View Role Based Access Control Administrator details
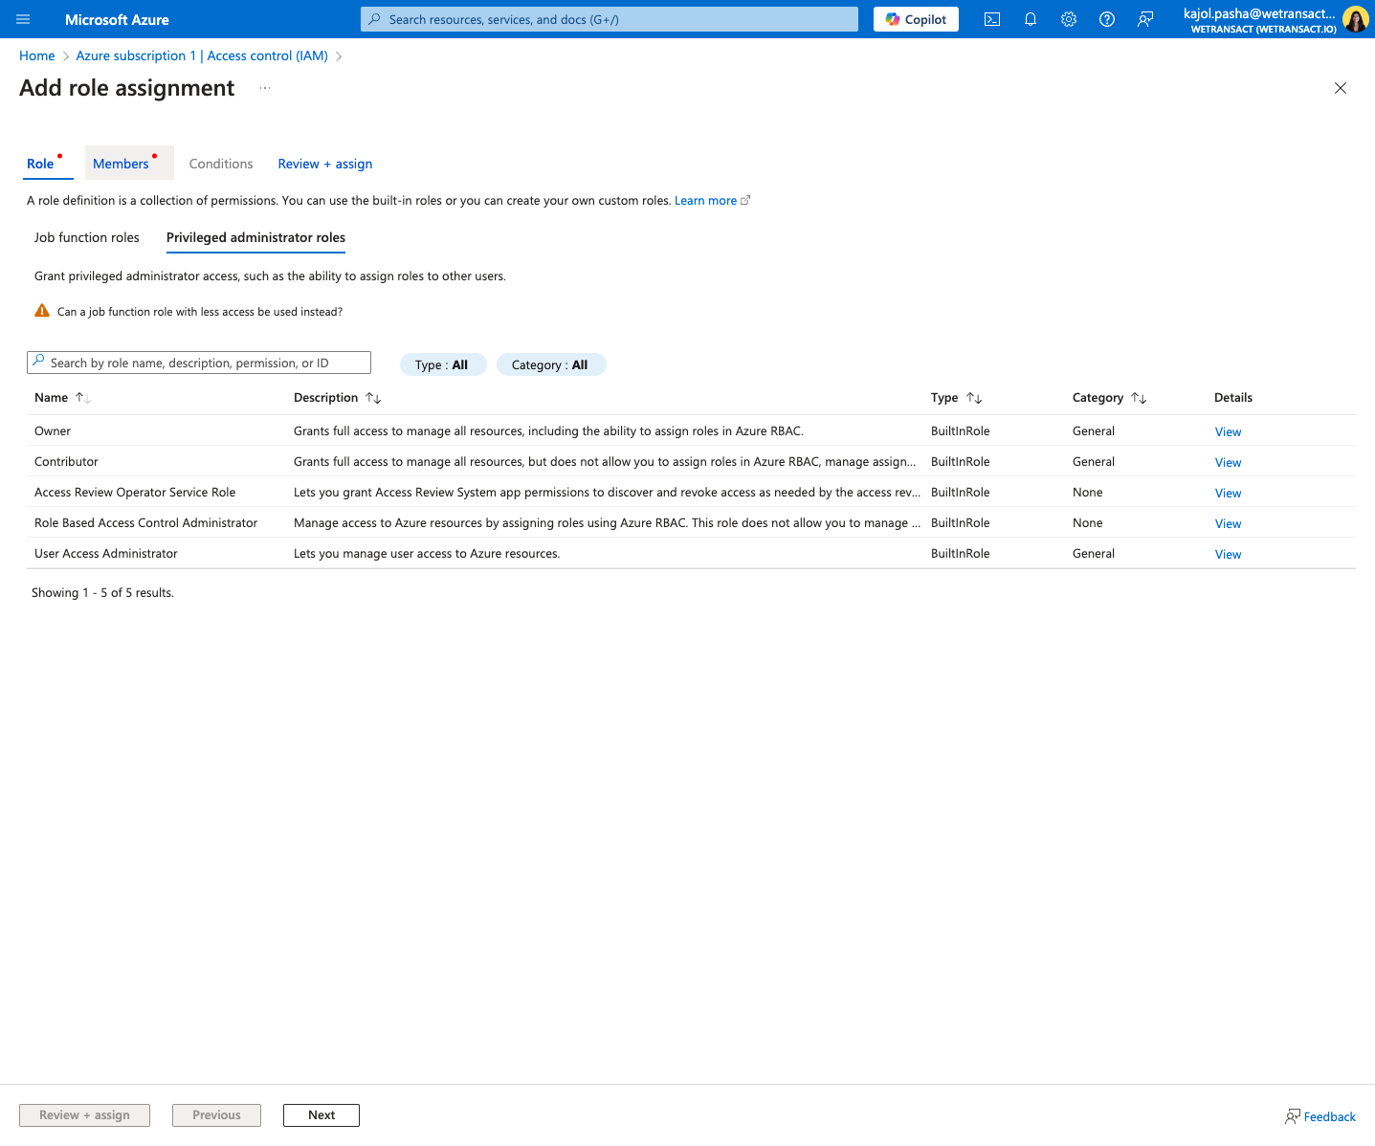The height and width of the screenshot is (1146, 1375). pyautogui.click(x=1228, y=524)
